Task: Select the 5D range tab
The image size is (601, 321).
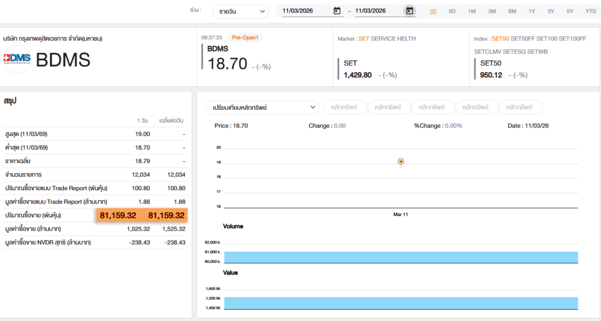Action: coord(452,11)
